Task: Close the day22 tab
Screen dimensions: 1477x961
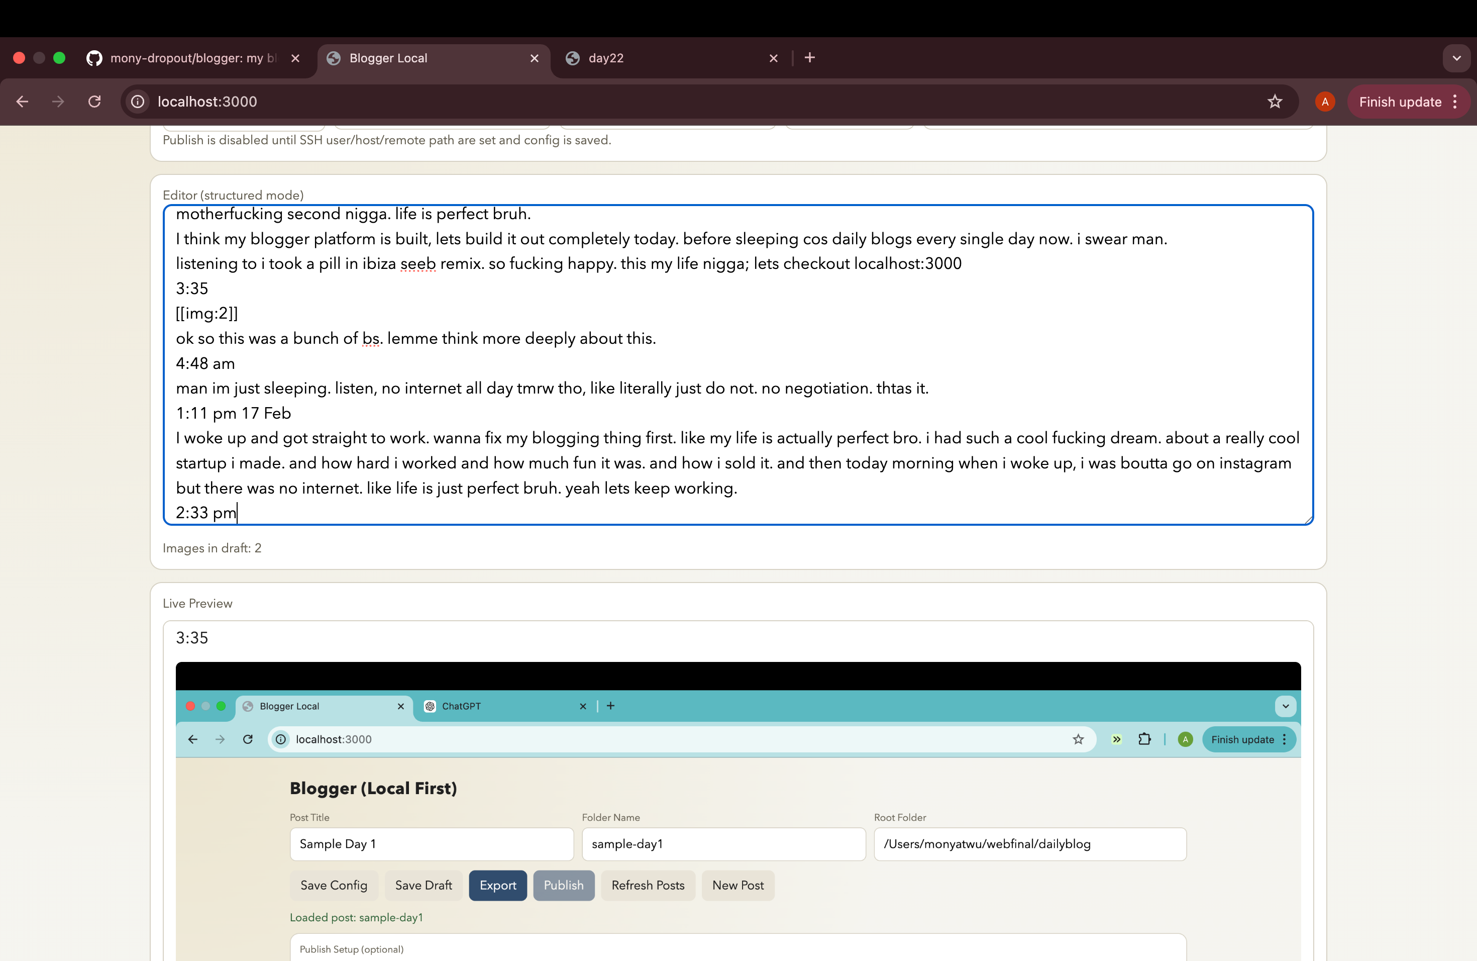Action: point(773,58)
